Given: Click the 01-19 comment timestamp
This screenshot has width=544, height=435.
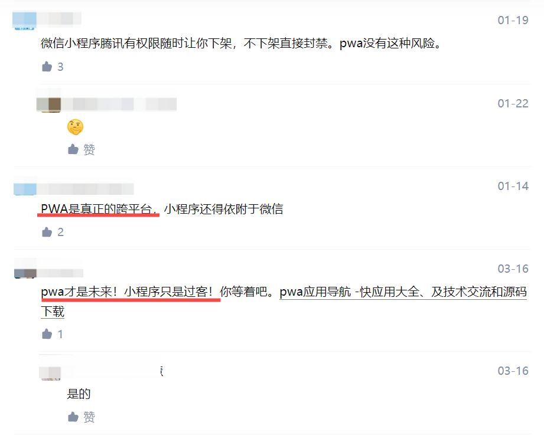Looking at the screenshot, I should point(513,21).
